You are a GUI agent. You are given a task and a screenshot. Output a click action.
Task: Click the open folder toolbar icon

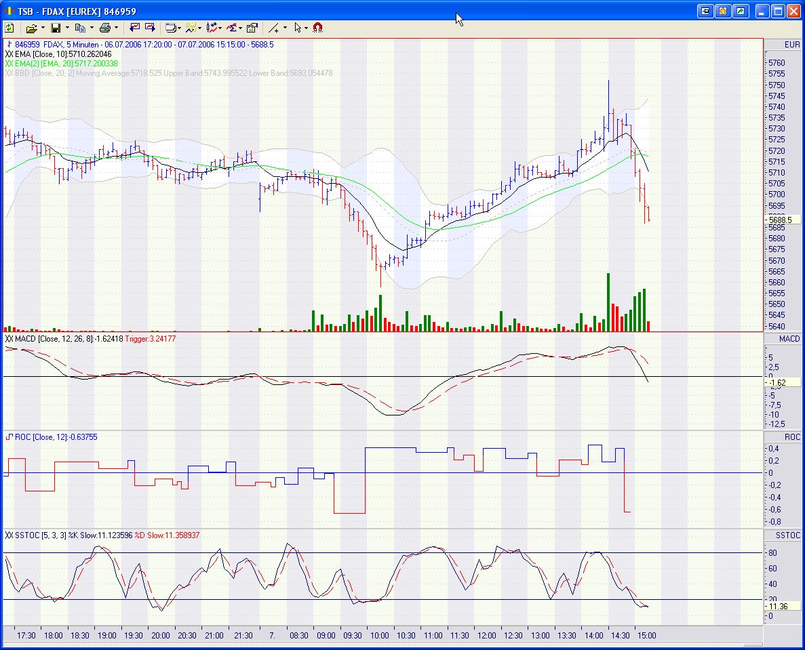point(31,28)
